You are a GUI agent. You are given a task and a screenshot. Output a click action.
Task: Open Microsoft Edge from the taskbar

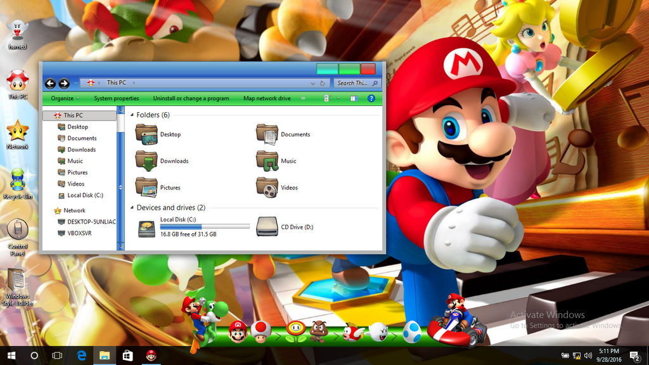point(80,355)
